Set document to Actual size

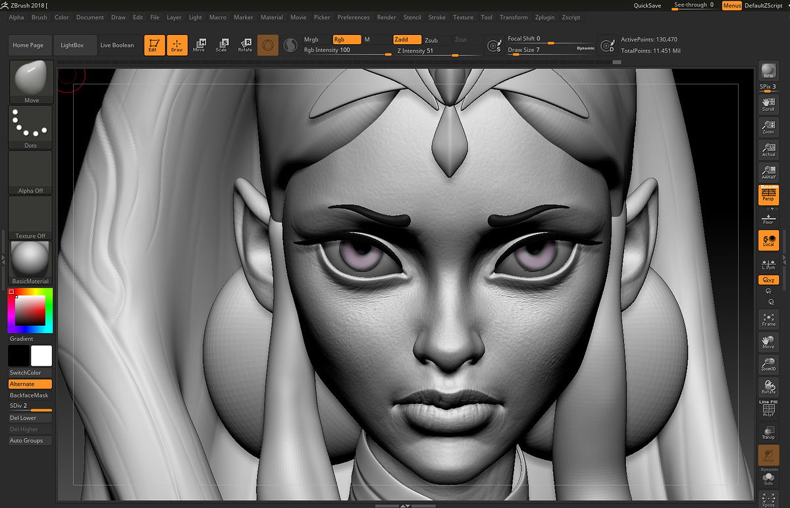point(768,149)
